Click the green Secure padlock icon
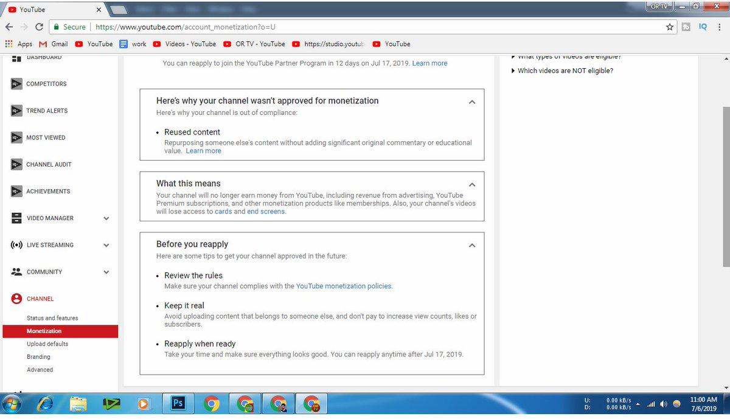Viewport: 730px width, 419px height. coord(56,27)
